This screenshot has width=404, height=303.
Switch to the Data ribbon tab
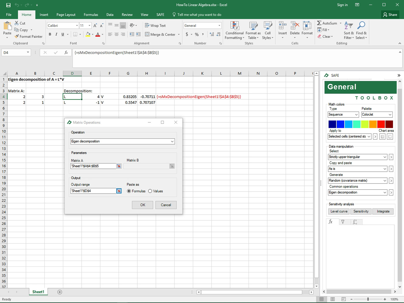click(110, 15)
